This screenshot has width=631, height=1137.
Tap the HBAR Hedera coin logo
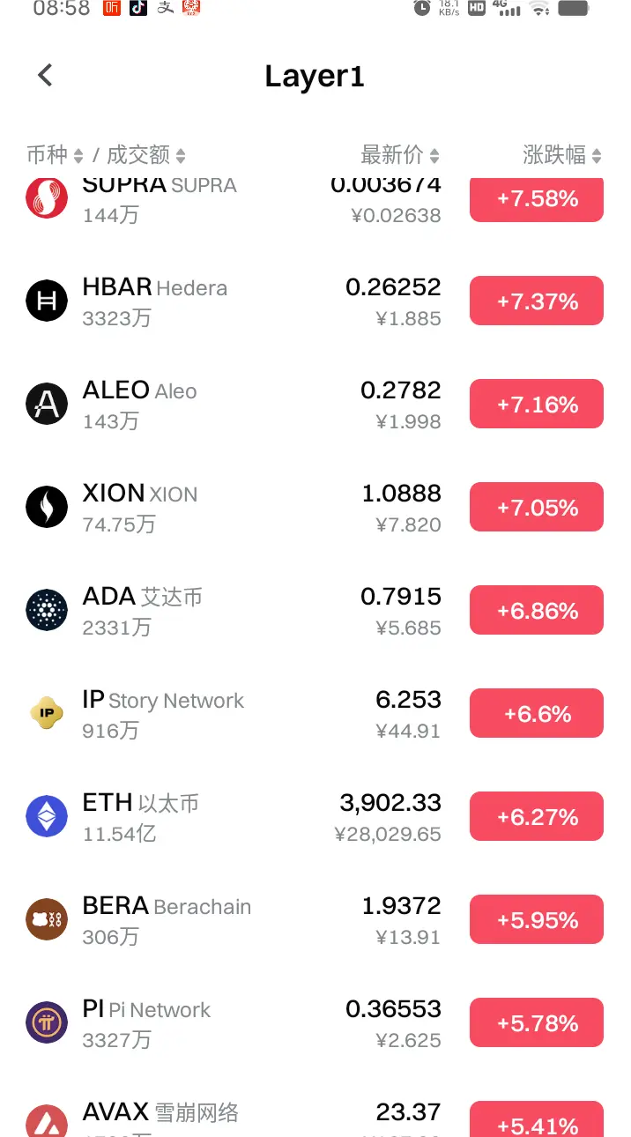(x=47, y=301)
